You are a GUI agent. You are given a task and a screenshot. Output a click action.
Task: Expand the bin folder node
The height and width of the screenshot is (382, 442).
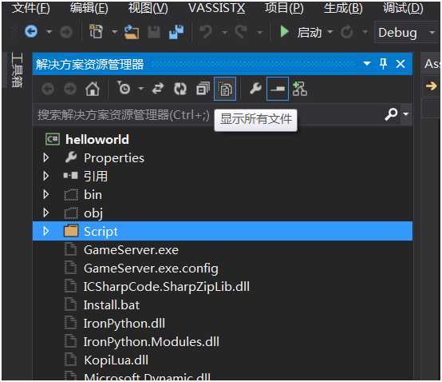coord(46,194)
